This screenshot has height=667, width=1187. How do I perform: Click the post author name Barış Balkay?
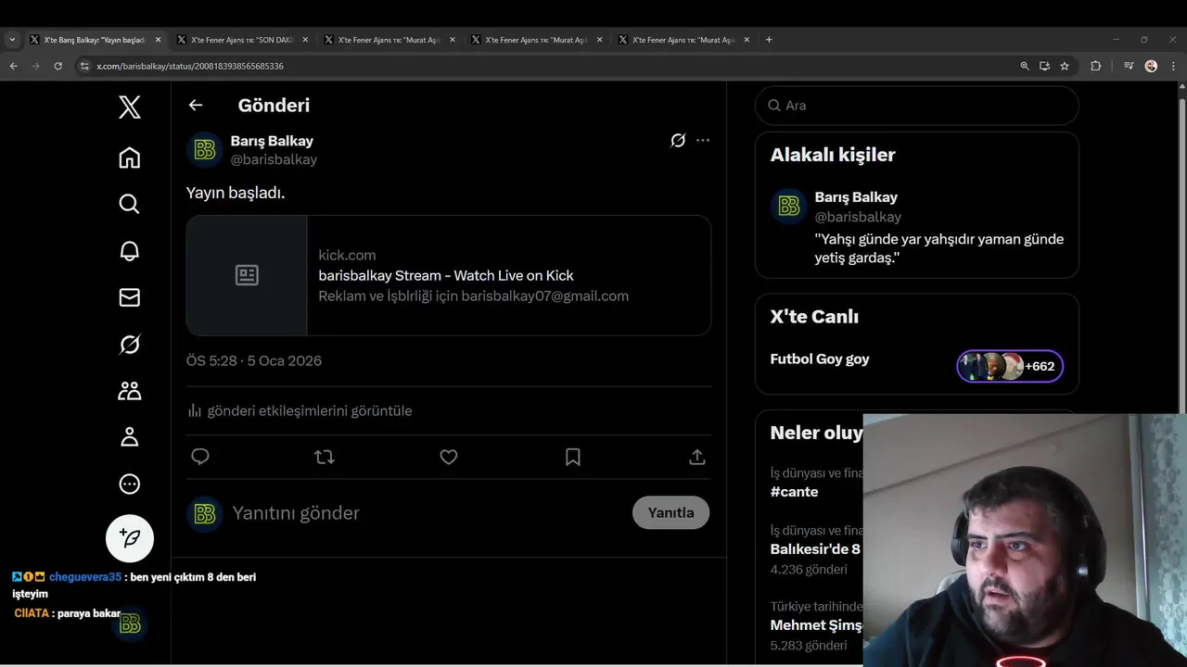tap(272, 141)
